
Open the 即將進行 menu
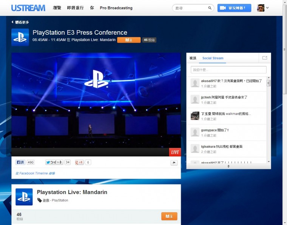(76, 8)
